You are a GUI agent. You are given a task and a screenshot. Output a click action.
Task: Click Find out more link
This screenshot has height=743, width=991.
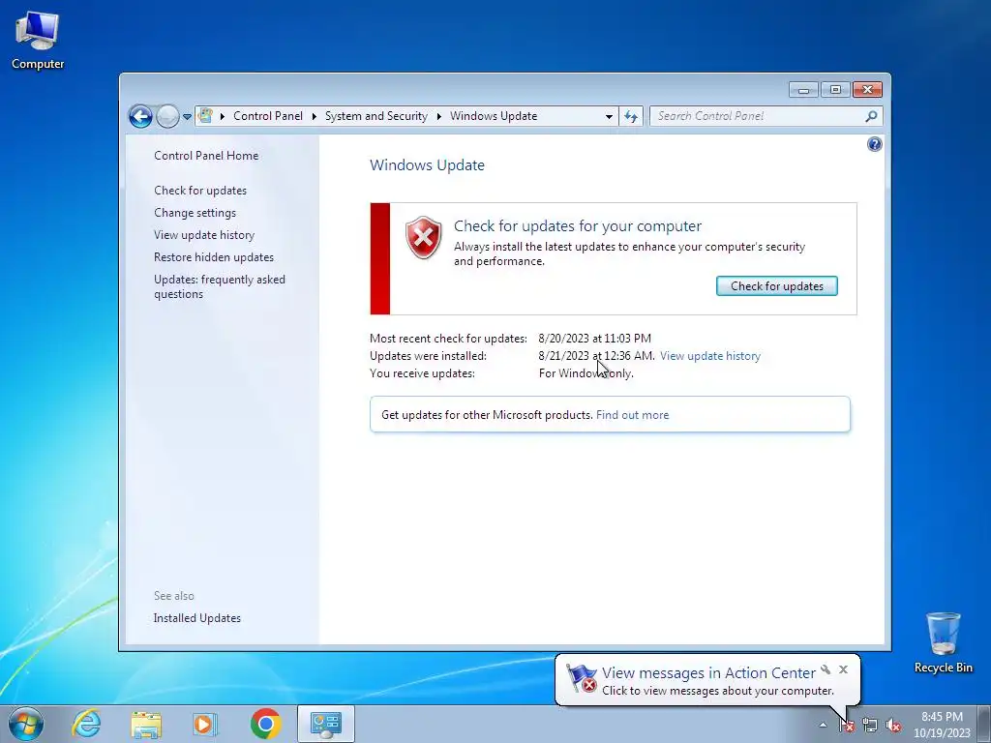(x=633, y=415)
